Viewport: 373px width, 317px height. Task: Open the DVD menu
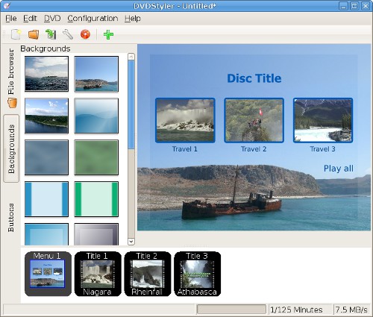[x=52, y=19]
